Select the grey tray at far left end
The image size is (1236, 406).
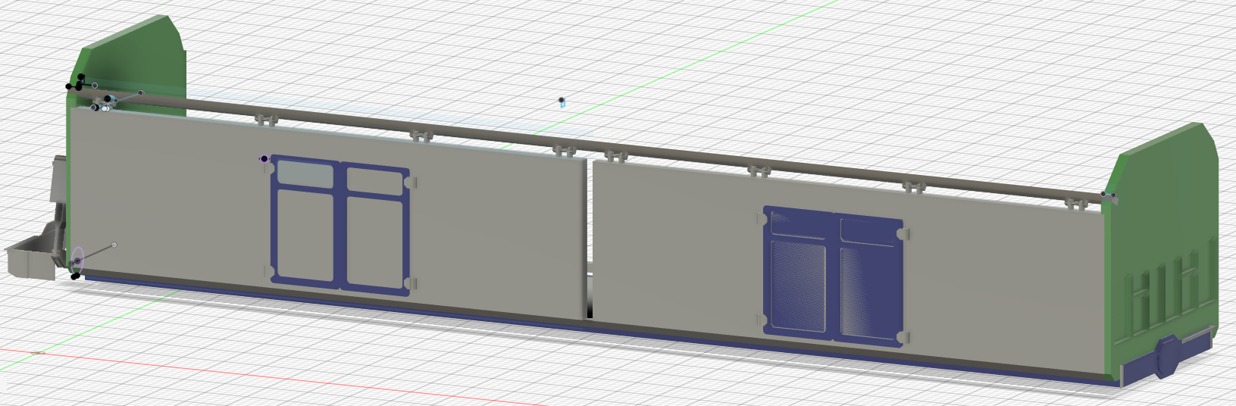tap(29, 258)
